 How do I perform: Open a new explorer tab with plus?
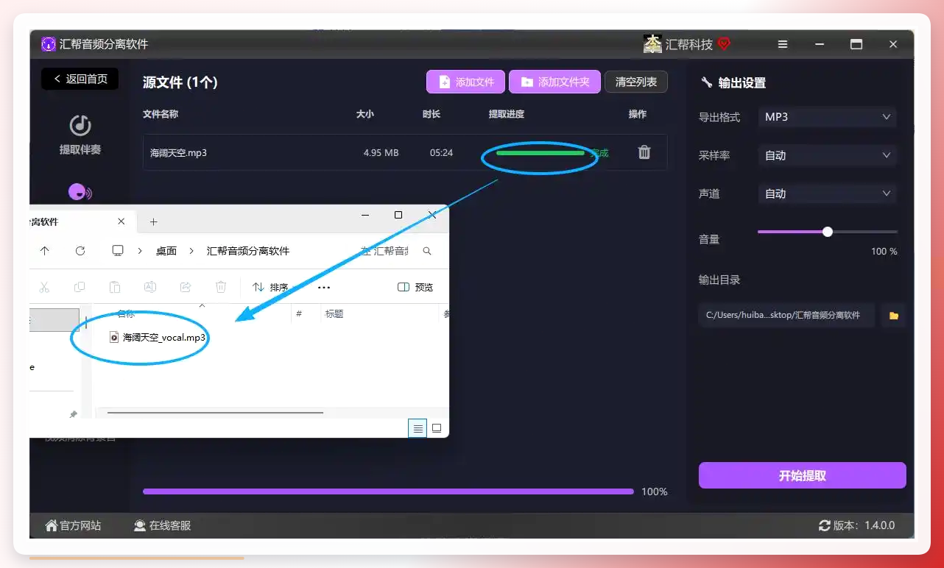click(x=153, y=221)
